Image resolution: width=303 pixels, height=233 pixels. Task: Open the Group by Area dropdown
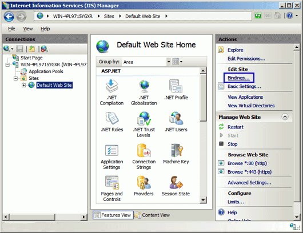pyautogui.click(x=147, y=62)
